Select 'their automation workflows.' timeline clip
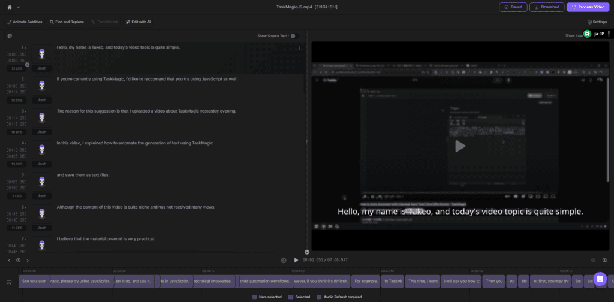 [x=266, y=281]
